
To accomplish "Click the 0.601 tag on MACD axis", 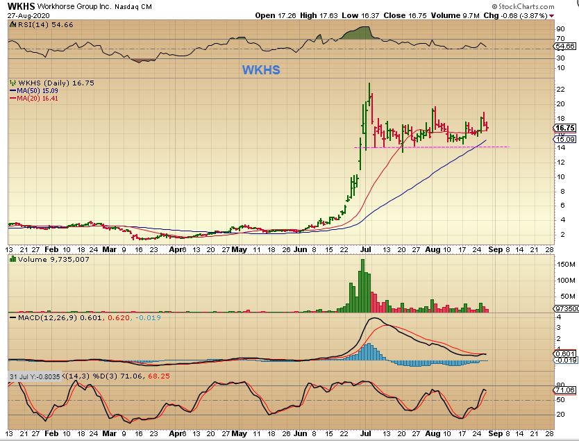I will (565, 353).
